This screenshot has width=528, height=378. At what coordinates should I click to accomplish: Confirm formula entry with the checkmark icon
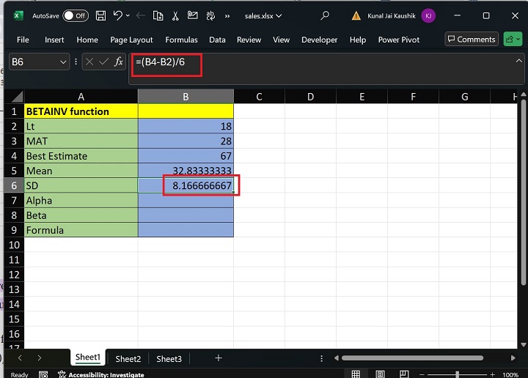tap(103, 62)
